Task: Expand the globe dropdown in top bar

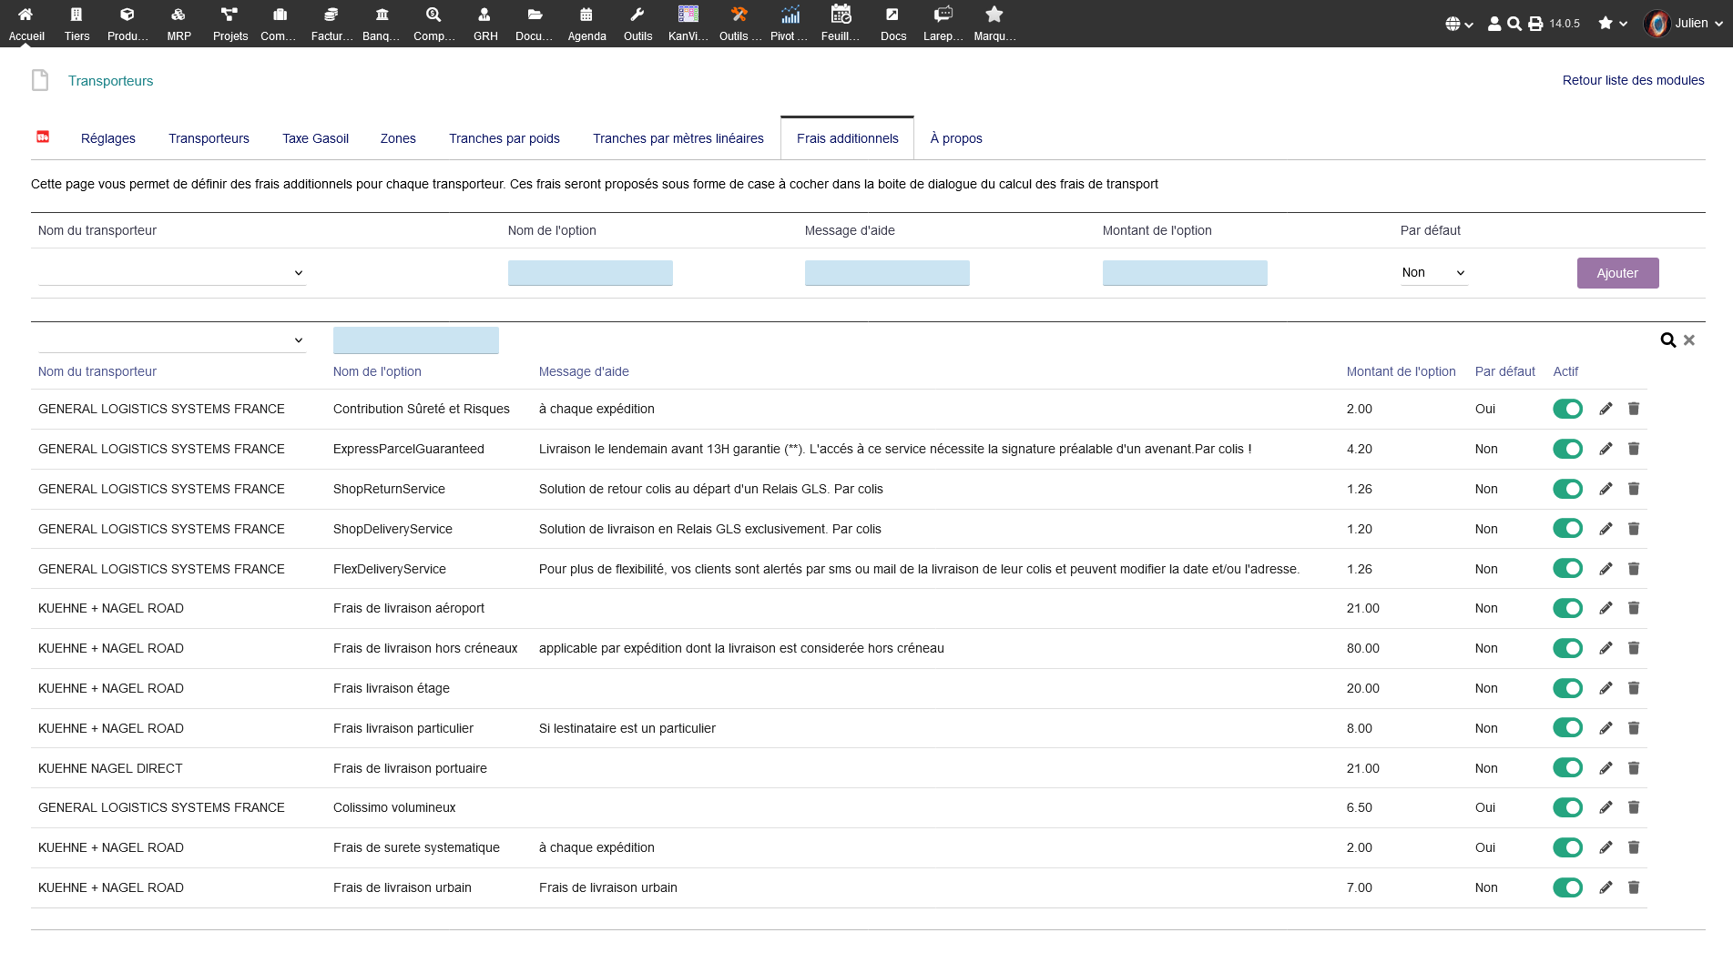Action: pyautogui.click(x=1460, y=25)
